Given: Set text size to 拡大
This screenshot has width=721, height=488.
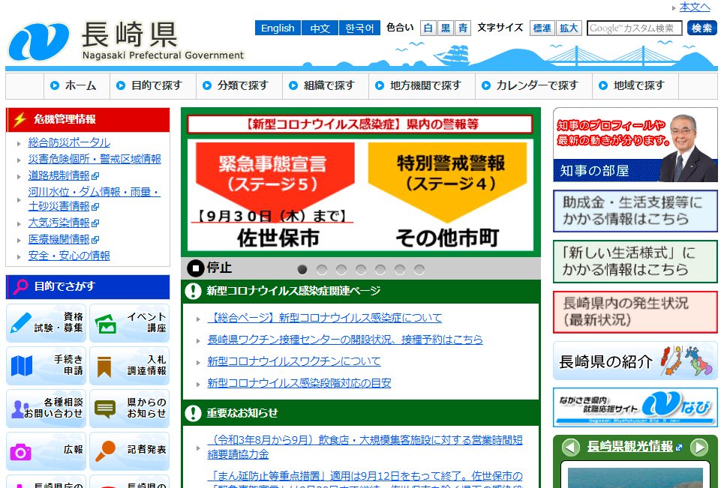Looking at the screenshot, I should [569, 28].
